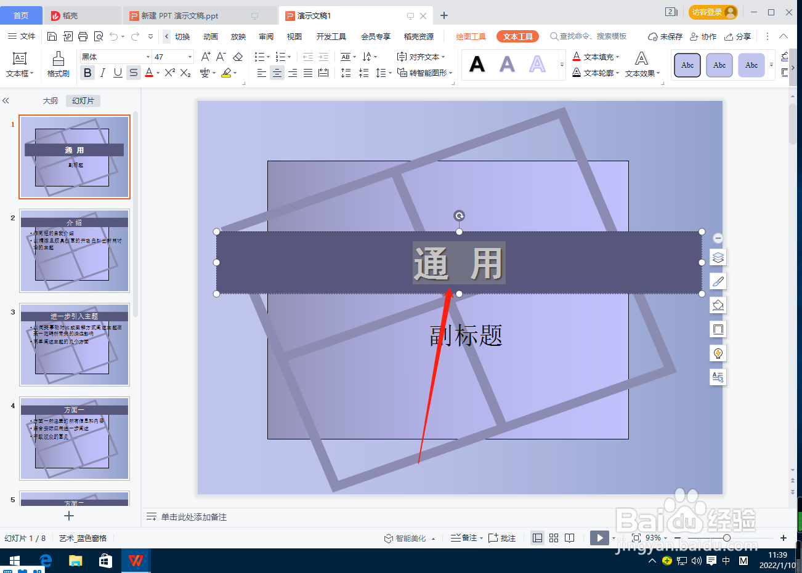The image size is (802, 573).
Task: Open Print Preview icon
Action: point(99,36)
